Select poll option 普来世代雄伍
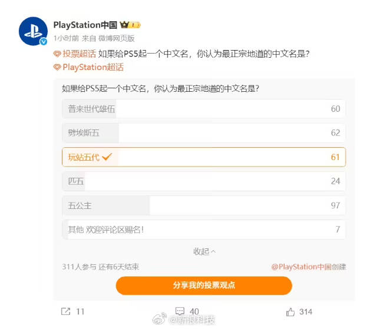The height and width of the screenshot is (329, 370). pos(204,109)
